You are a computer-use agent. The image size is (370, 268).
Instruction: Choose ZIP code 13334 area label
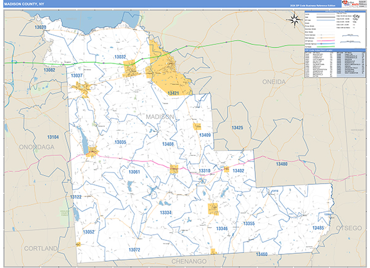165,213
